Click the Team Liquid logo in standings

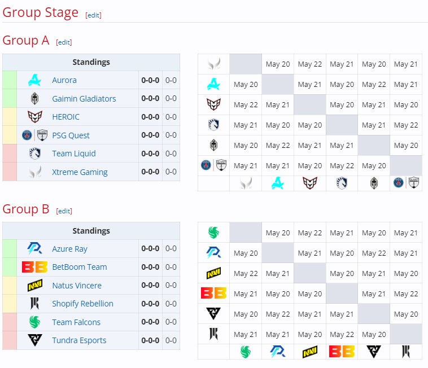point(34,154)
